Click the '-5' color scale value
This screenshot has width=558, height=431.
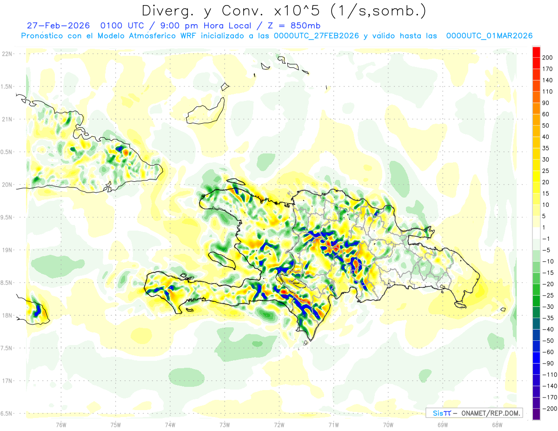[x=546, y=250]
